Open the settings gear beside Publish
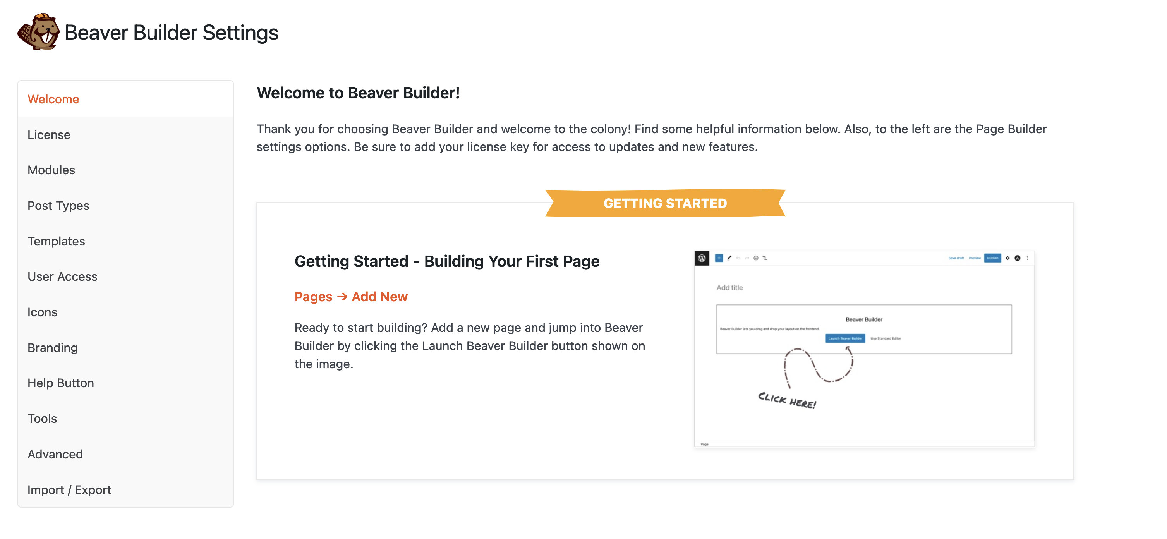Image resolution: width=1167 pixels, height=539 pixels. tap(1008, 258)
